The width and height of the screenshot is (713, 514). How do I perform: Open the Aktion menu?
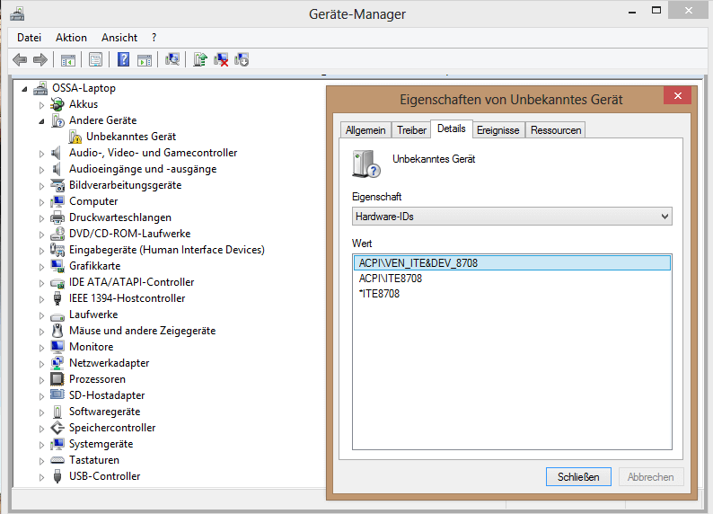71,38
